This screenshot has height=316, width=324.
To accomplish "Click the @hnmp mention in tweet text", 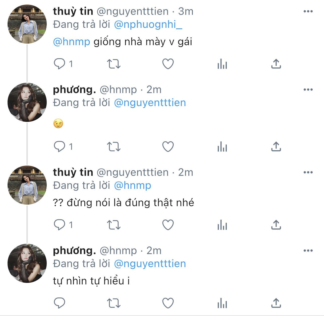I will click(x=72, y=42).
